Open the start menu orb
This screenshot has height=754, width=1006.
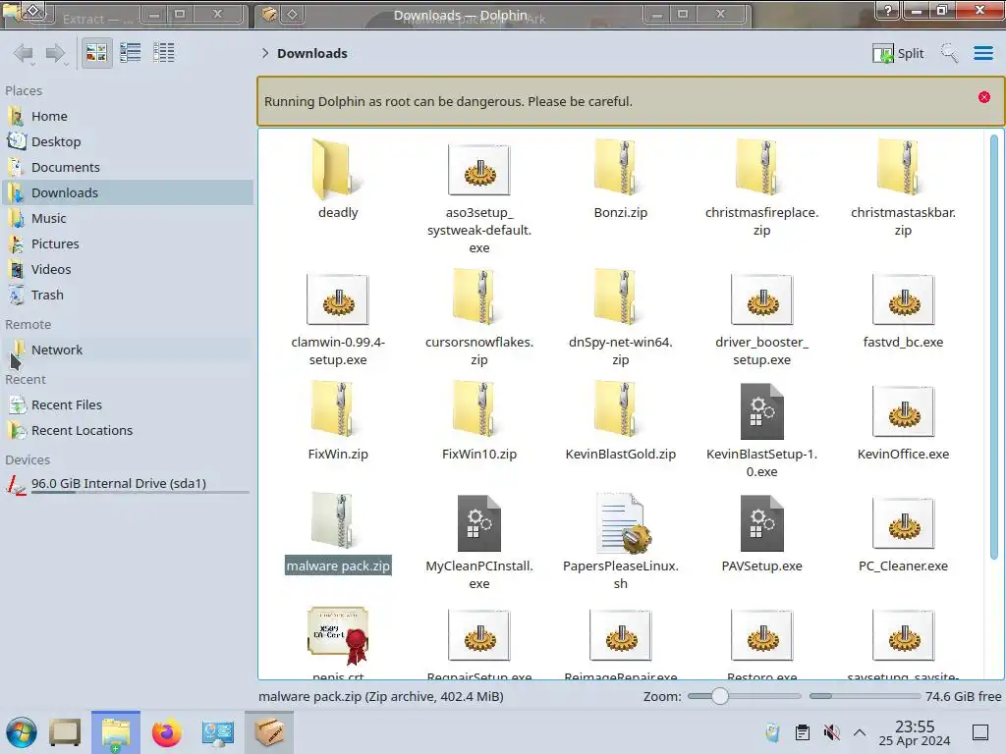pos(22,732)
